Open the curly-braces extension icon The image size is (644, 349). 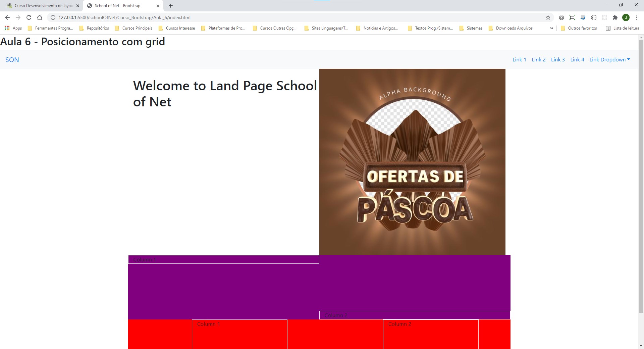pyautogui.click(x=594, y=17)
